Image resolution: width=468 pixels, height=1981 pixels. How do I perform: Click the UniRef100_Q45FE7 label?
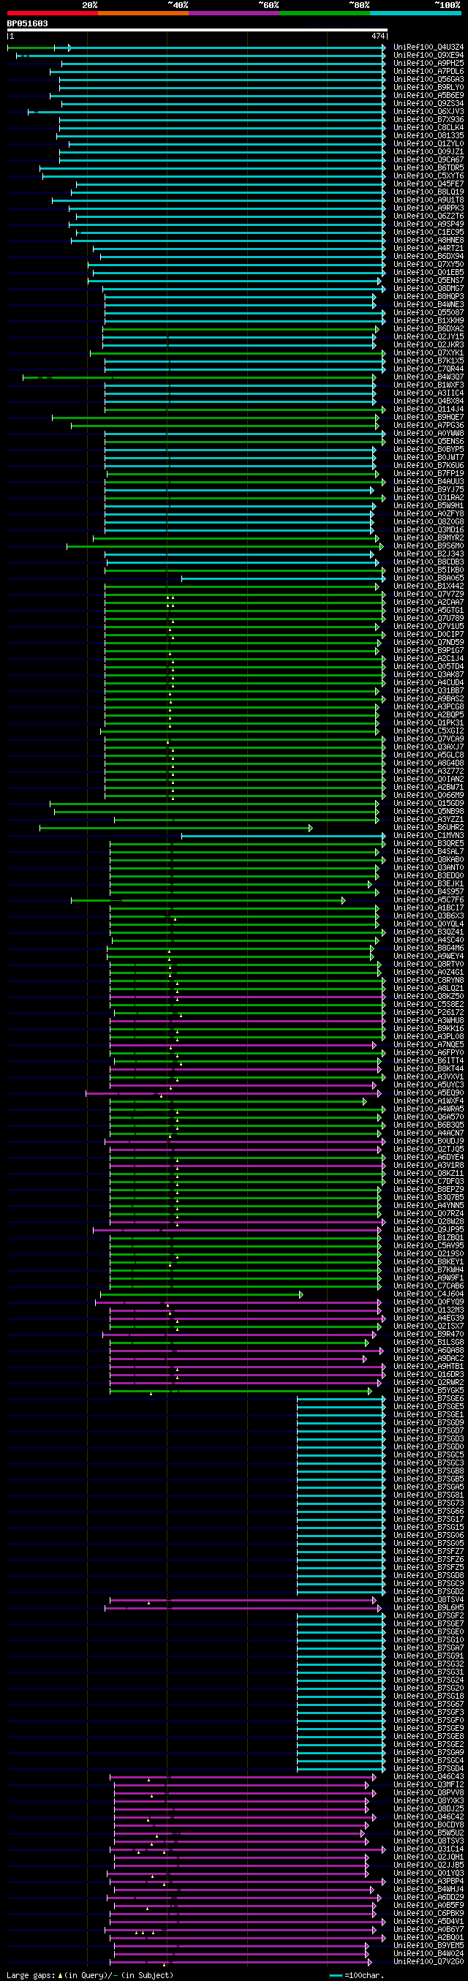pos(428,184)
